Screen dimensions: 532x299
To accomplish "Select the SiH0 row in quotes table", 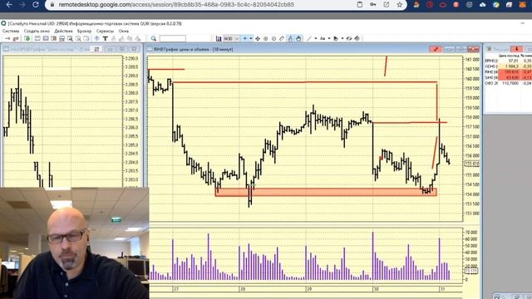I will point(509,77).
